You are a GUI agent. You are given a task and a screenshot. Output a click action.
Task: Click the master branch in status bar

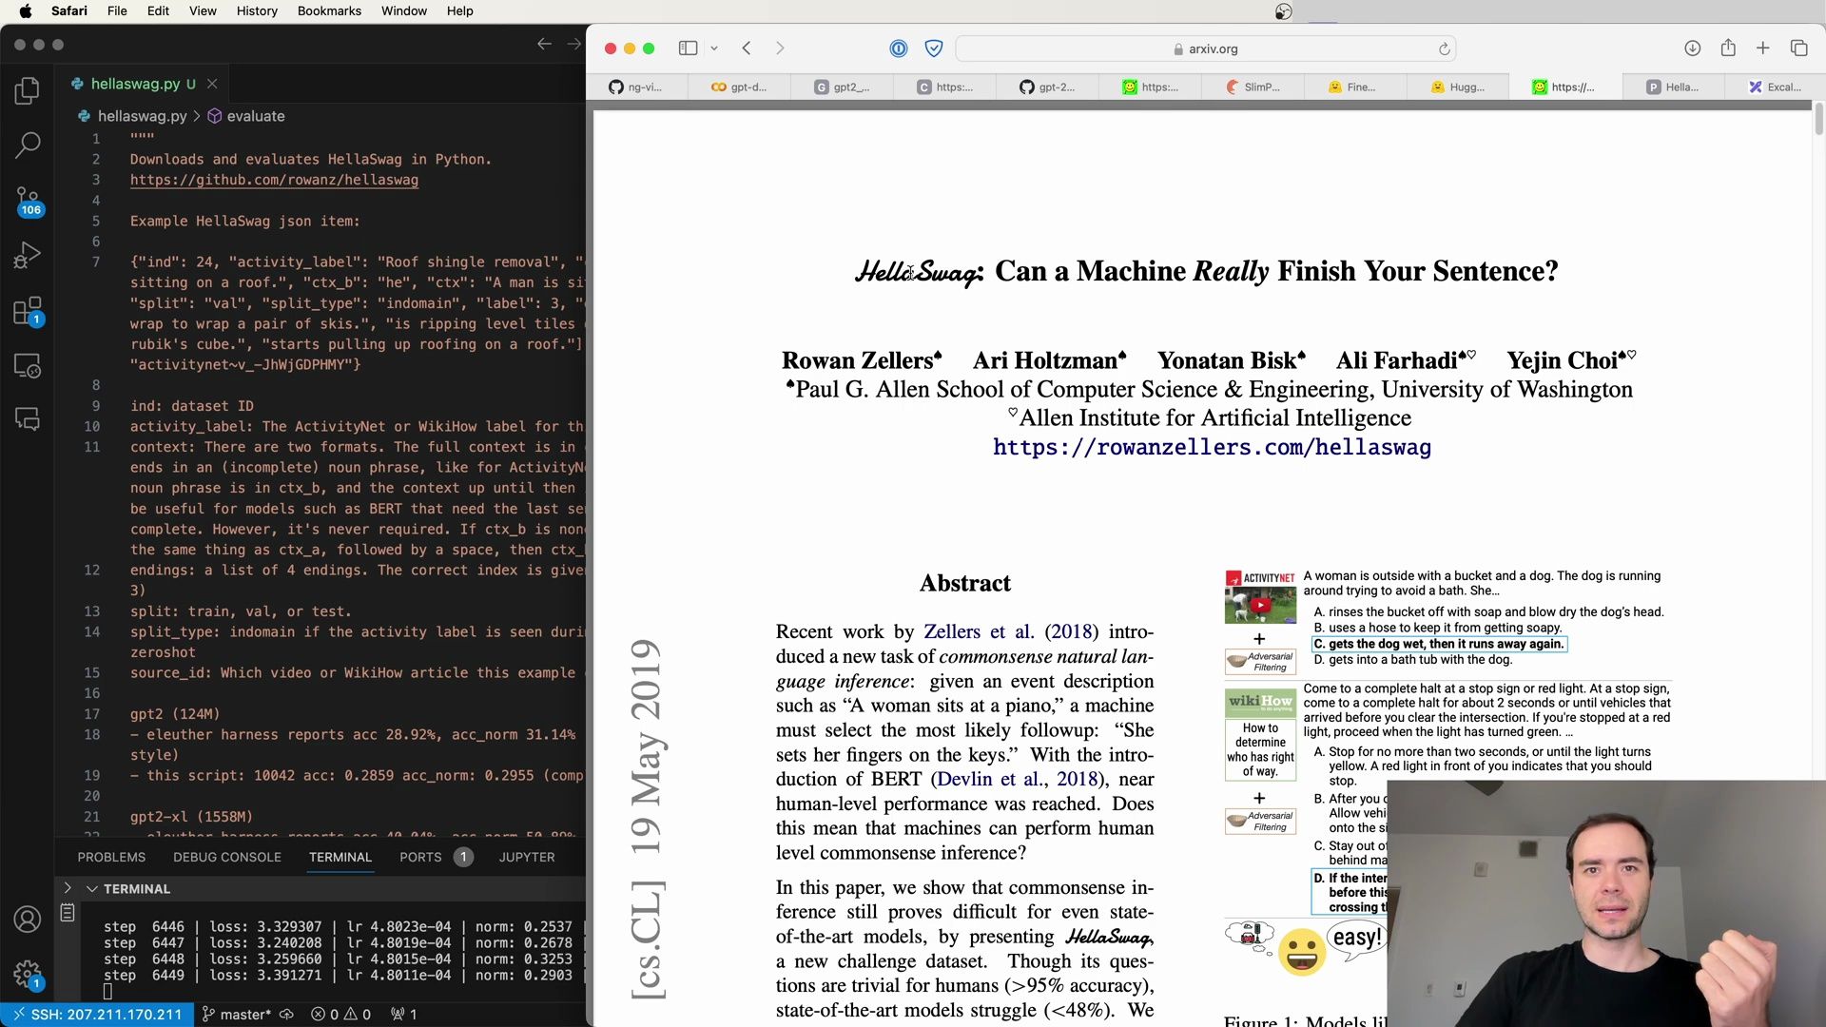click(237, 1015)
